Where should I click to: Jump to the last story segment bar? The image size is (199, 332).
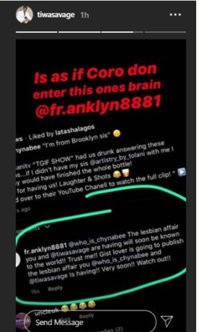pyautogui.click(x=166, y=32)
